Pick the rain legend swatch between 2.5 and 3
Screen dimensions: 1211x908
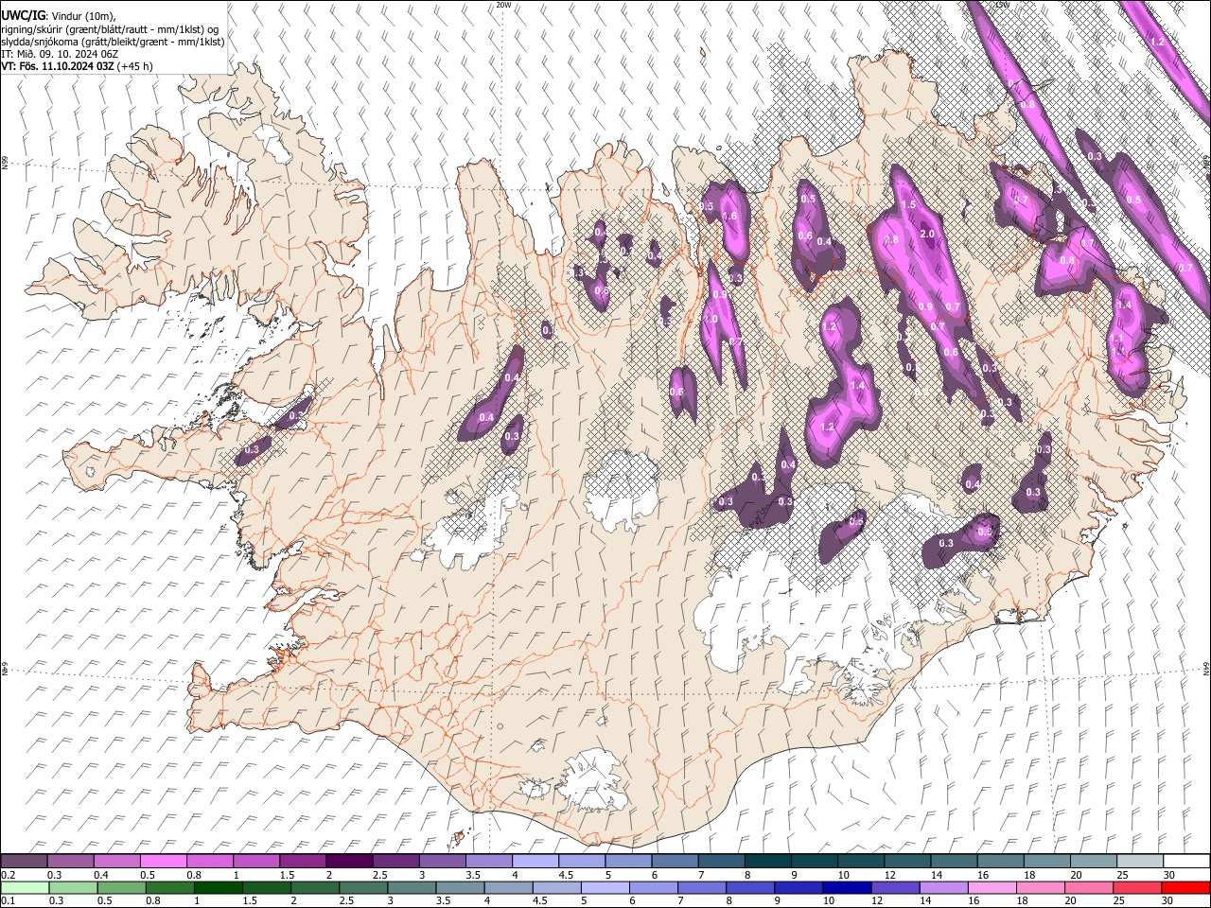pyautogui.click(x=364, y=888)
